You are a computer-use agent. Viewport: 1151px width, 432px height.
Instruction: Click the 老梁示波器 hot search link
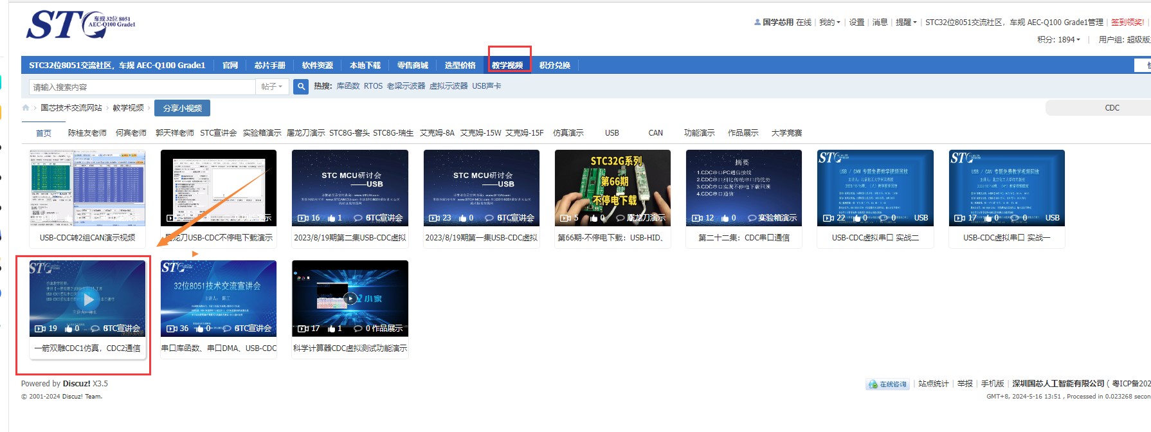[x=406, y=86]
